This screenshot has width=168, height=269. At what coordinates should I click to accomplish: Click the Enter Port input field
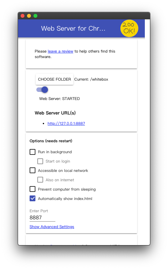click(42, 217)
